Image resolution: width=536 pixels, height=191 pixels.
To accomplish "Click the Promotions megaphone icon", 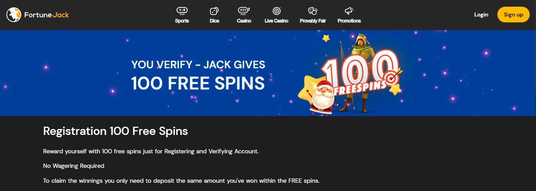I will tap(349, 11).
